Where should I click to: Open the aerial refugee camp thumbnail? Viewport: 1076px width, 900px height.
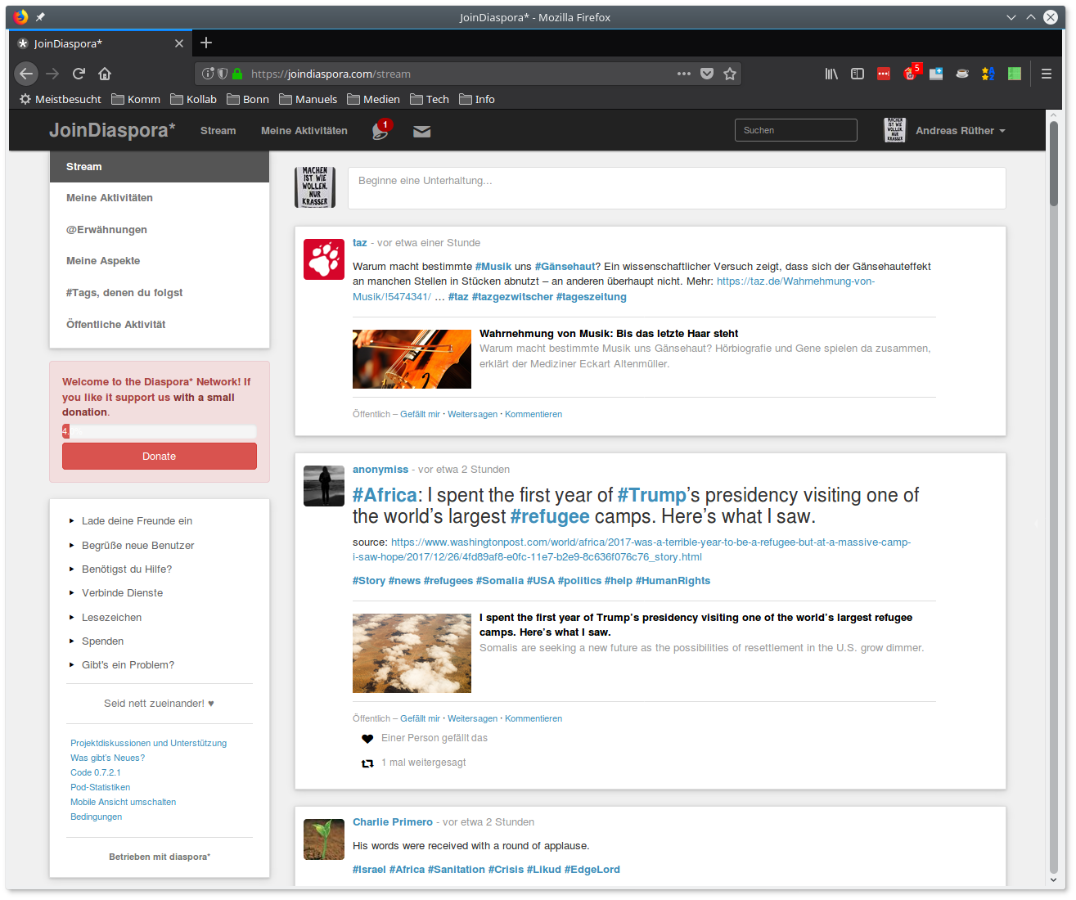pos(412,654)
